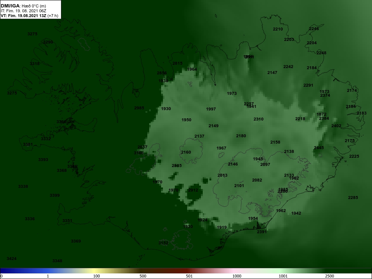This screenshot has width=372, height=279.
Task: Select the map value 1924
Action: coord(202,220)
